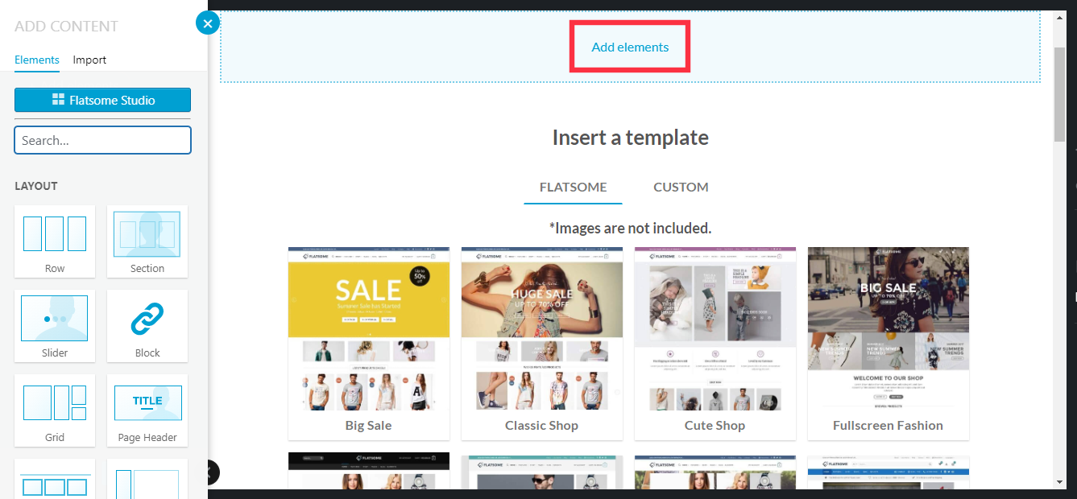Select the Row layout element
Viewport: 1077px width, 499px height.
click(x=55, y=241)
